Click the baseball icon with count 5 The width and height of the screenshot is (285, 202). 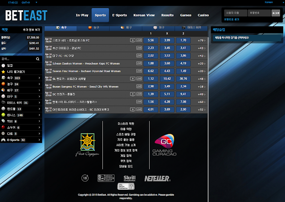click(x=3, y=96)
